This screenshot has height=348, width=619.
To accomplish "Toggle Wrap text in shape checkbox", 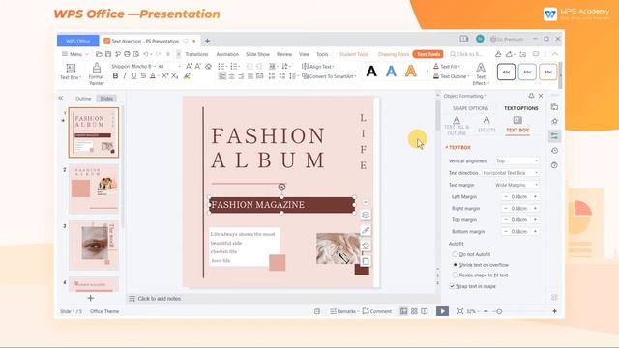I will (x=452, y=286).
